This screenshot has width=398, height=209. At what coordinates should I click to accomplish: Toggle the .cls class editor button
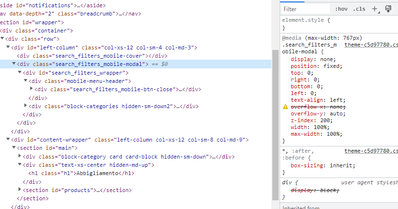point(359,9)
